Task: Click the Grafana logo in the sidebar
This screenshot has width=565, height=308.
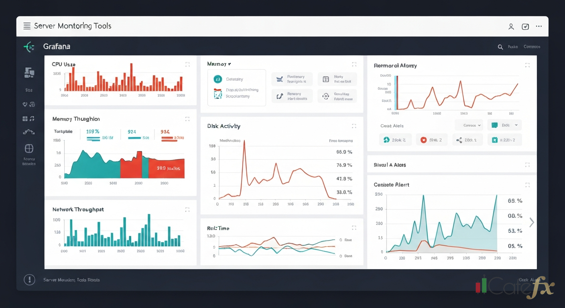Action: (x=28, y=47)
